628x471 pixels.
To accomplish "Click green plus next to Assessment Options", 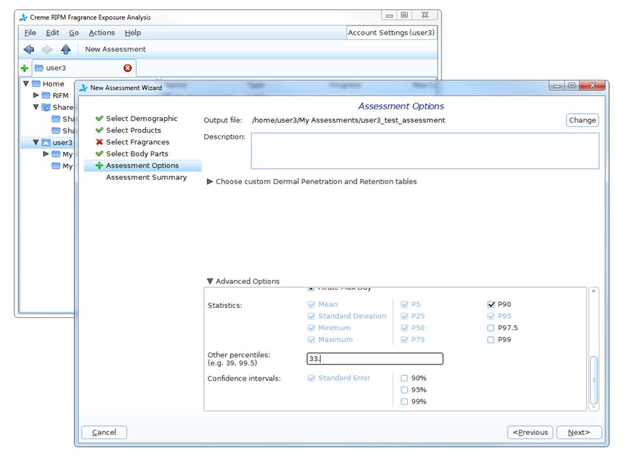I will (x=99, y=166).
